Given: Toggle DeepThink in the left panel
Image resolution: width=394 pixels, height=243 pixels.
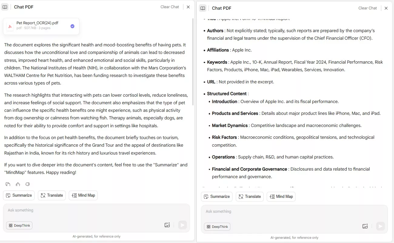Looking at the screenshot, I should pyautogui.click(x=19, y=225).
